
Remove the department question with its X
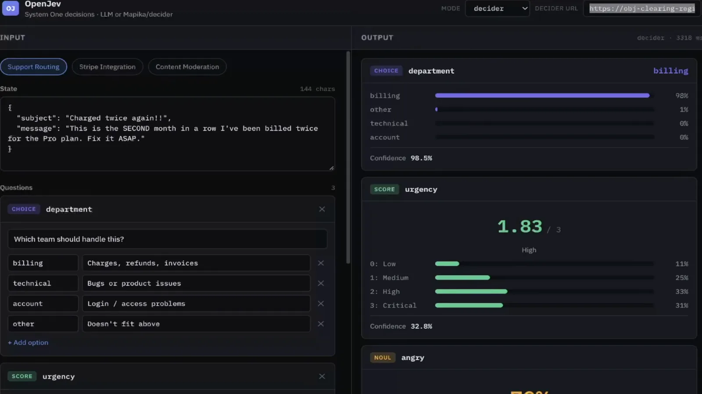click(x=322, y=209)
